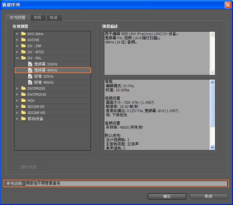
Task: Select the 宽银幕 48kHz preset text
Action: tap(46, 70)
